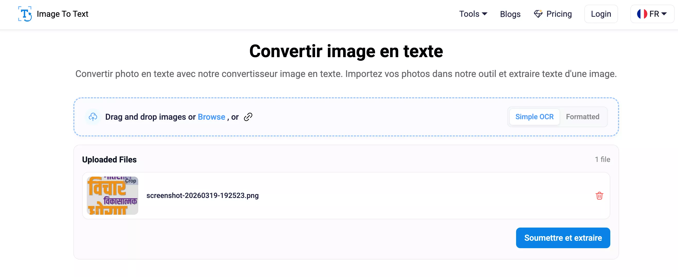Open the Blogs page
Screen dimensions: 678x277
pos(510,14)
